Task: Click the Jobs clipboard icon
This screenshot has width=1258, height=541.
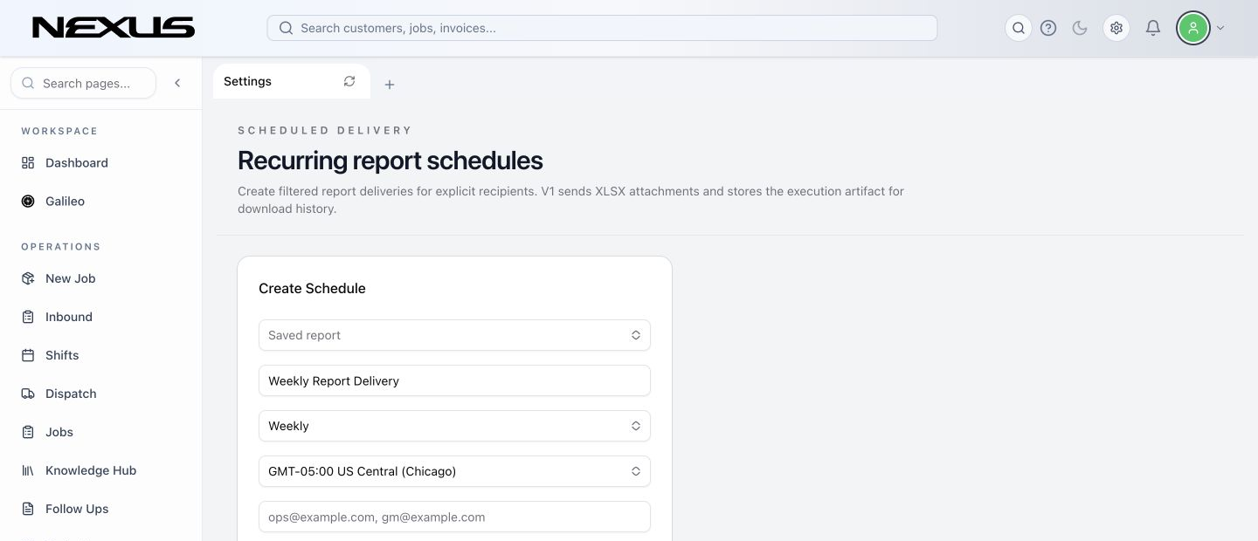Action: point(28,432)
